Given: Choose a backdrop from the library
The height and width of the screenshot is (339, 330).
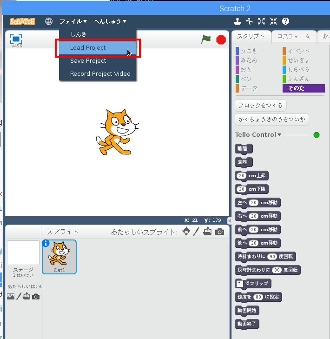Looking at the screenshot, I should 11,296.
